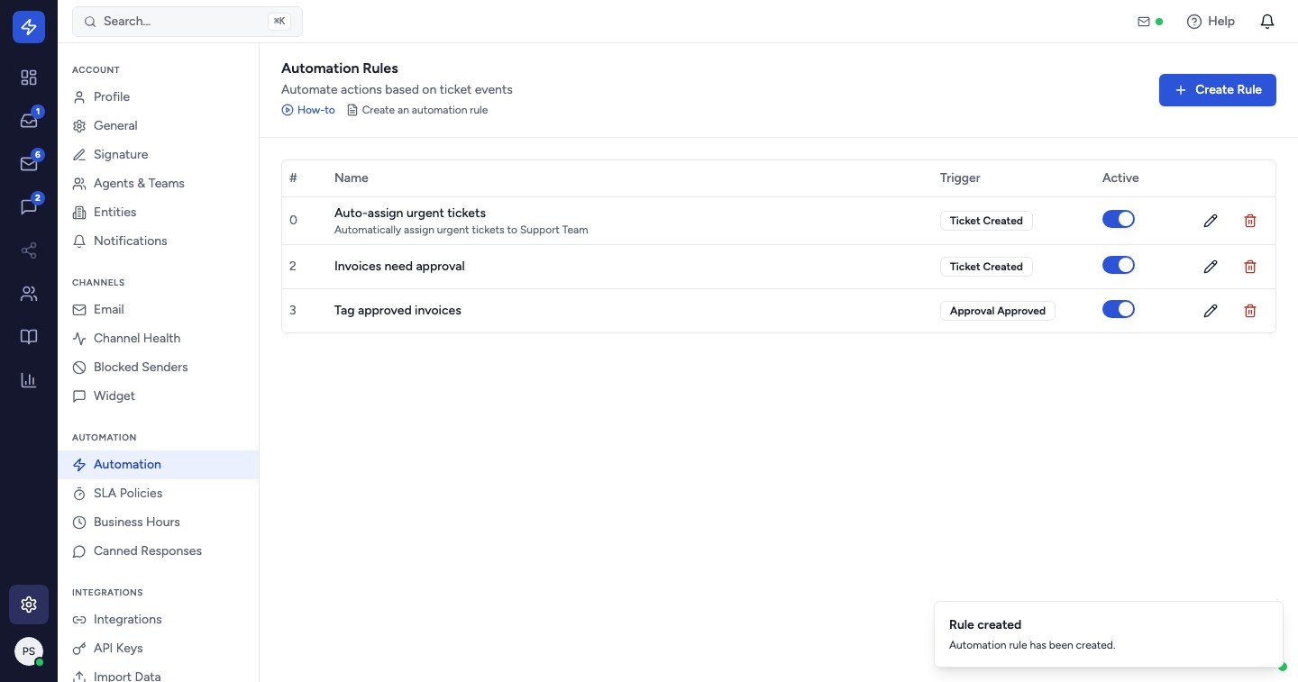Click the notification bell icon

1267,22
